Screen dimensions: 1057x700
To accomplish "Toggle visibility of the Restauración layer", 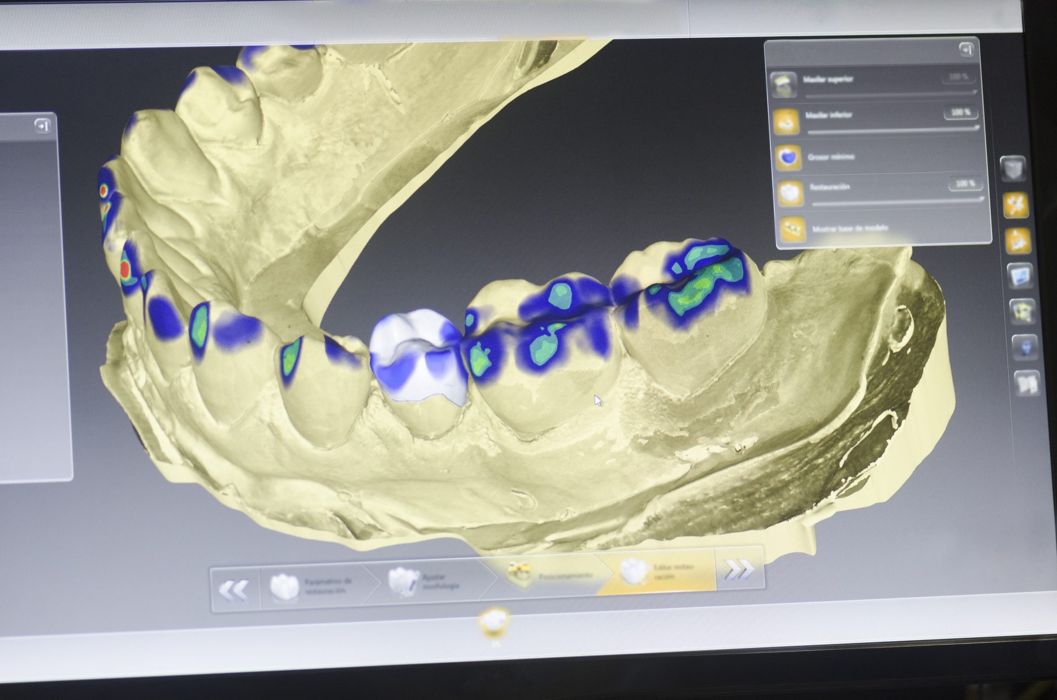I will (791, 191).
